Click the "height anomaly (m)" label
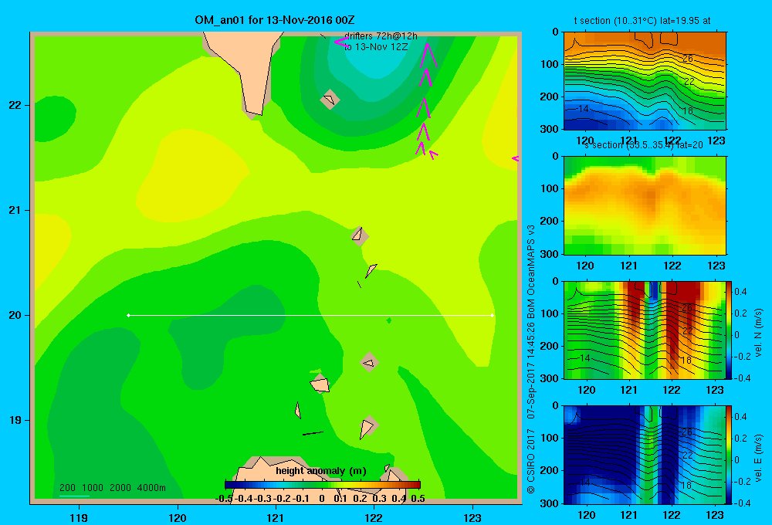This screenshot has width=772, height=525. click(321, 471)
